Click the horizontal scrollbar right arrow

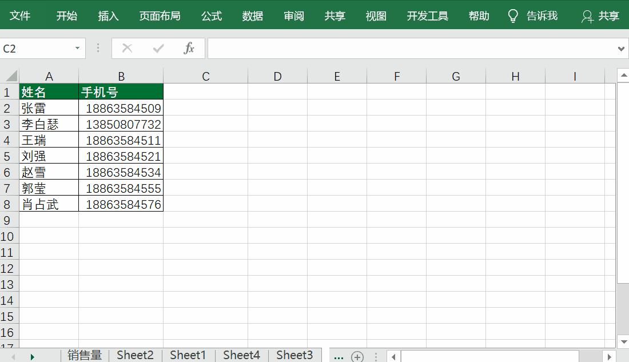coord(609,356)
